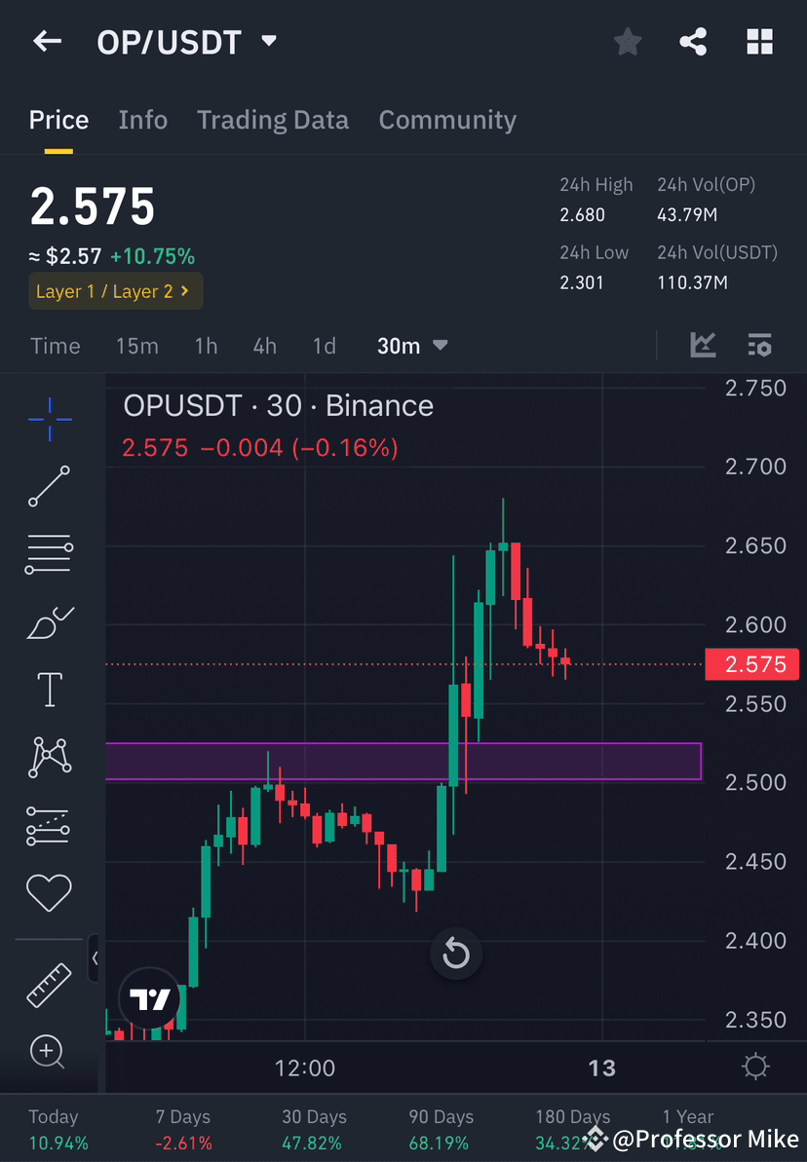807x1162 pixels.
Task: Switch to the Trading Data tab
Action: pos(273,119)
